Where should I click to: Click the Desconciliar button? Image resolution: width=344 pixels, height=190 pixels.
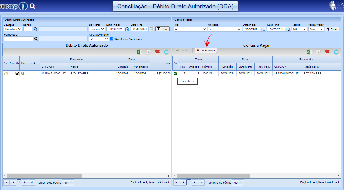click(206, 51)
